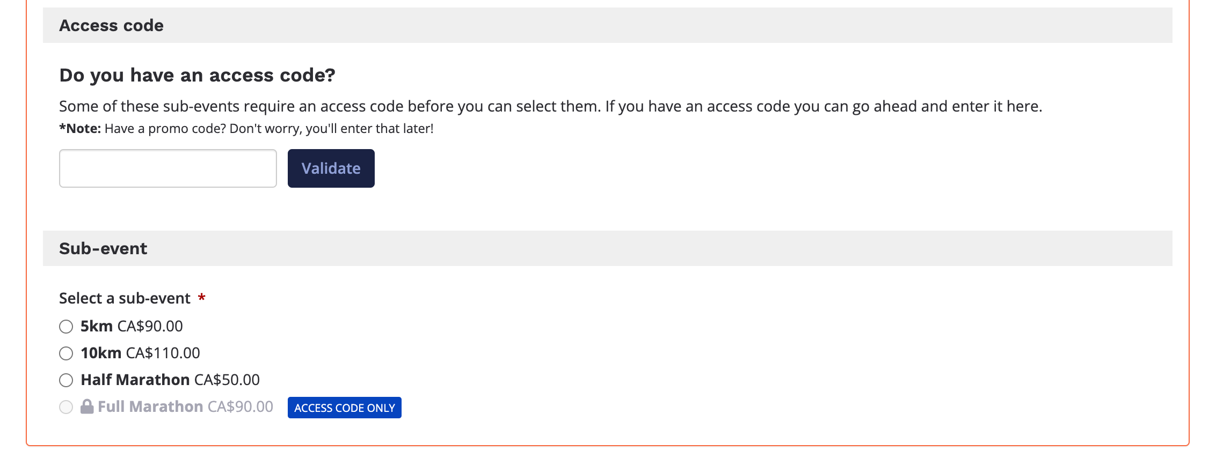The height and width of the screenshot is (458, 1216).
Task: Click the access code text input field
Action: [x=168, y=168]
